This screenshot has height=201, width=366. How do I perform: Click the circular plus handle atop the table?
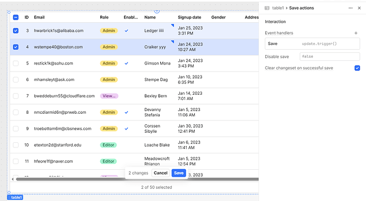(x=157, y=11)
